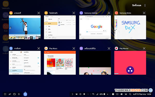
Task: Click the 'การตั้งค่า' card title
Action: 17,49
